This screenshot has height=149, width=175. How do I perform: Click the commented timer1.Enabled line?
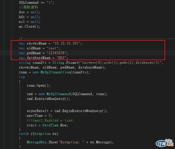coord(50,120)
